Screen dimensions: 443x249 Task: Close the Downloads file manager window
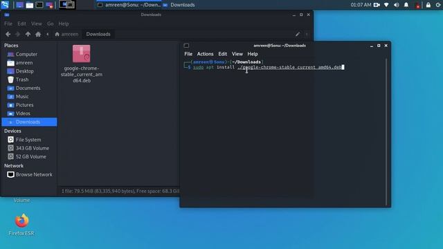[308, 15]
